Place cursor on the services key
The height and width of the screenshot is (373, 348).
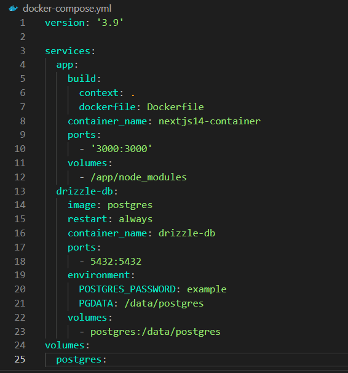[68, 51]
